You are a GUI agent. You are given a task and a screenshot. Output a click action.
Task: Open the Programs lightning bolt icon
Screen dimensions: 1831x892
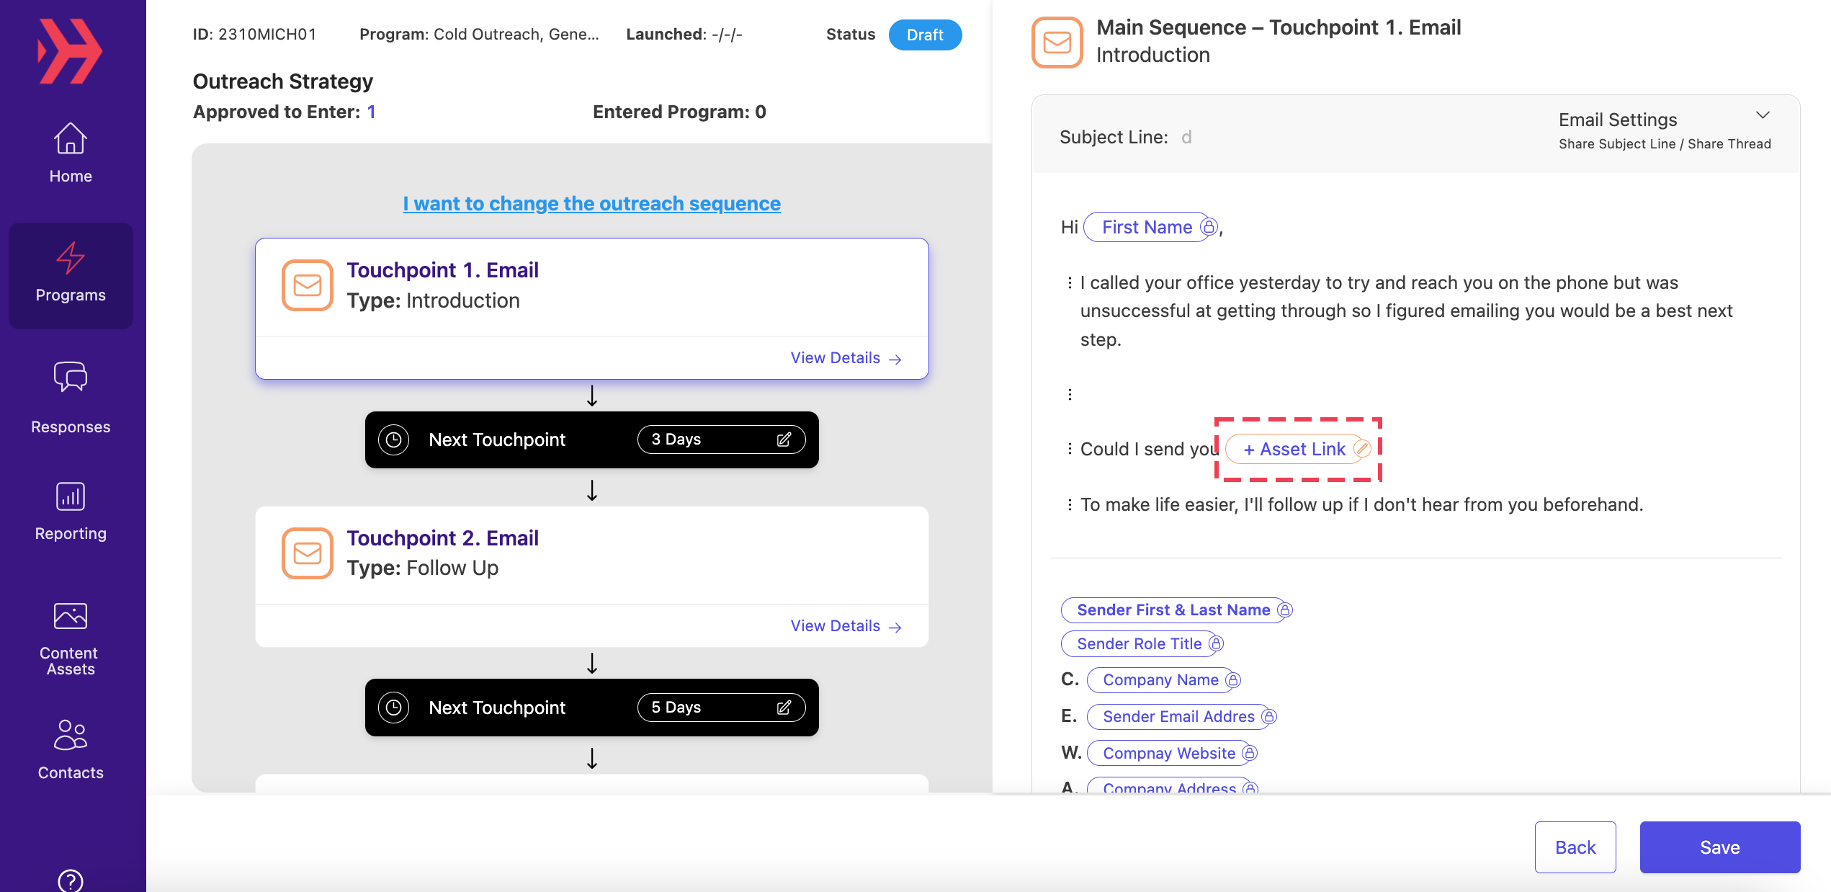[x=70, y=259]
